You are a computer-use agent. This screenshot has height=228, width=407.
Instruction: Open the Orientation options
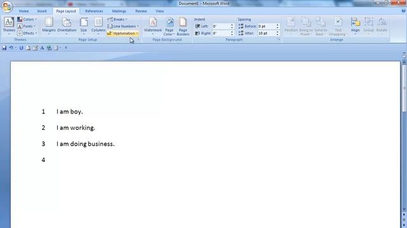(66, 26)
